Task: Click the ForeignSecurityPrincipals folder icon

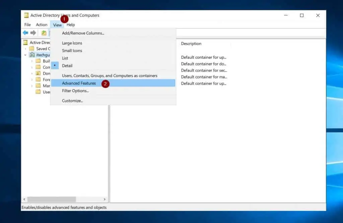Action: [x=38, y=79]
